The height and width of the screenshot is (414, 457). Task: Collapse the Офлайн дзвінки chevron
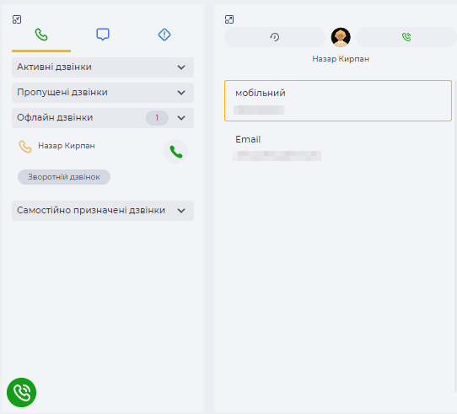(181, 118)
